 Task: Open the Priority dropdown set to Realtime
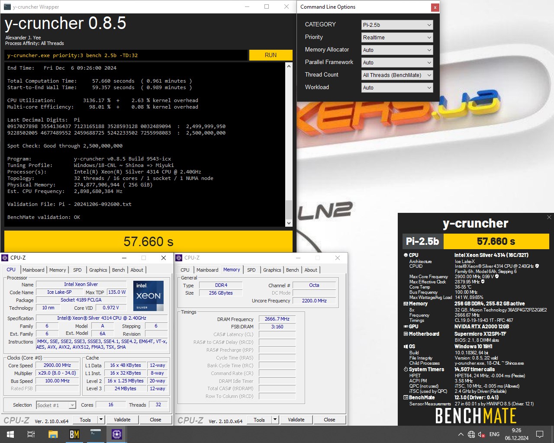pos(397,38)
